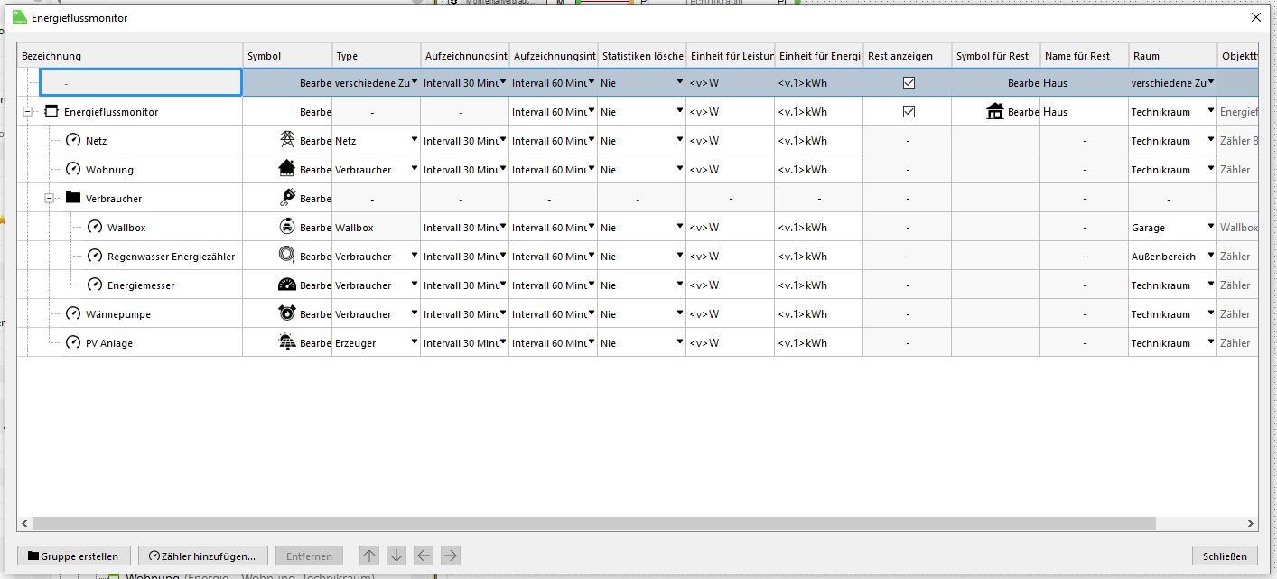Screen dimensions: 1277x579
Task: Click the Schließen button
Action: coord(1225,556)
